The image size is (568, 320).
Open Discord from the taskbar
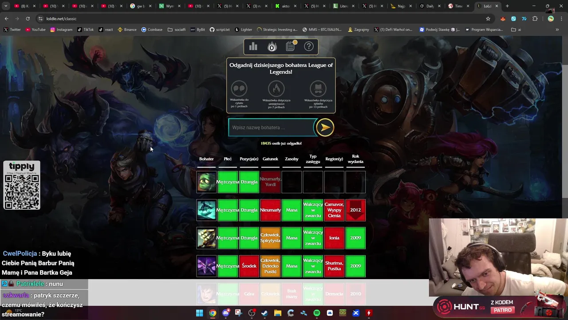225,313
